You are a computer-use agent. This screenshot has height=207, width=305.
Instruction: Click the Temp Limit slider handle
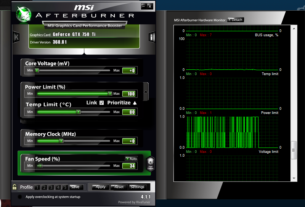click(x=78, y=112)
